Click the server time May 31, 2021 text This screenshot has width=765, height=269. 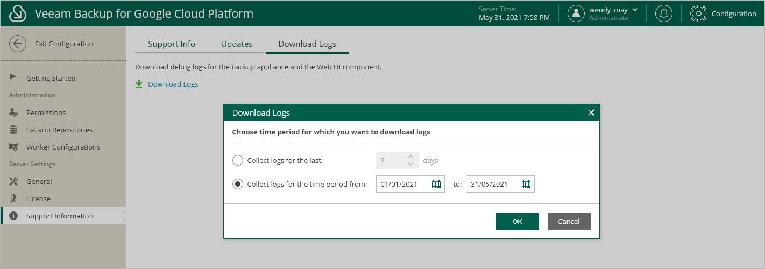tap(514, 18)
